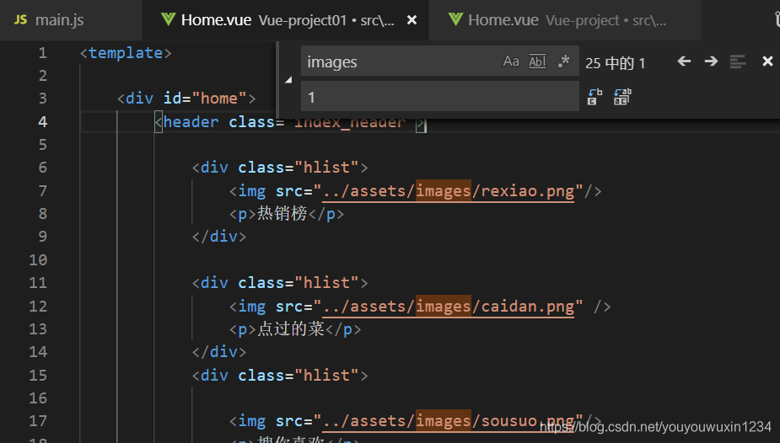Toggle Match Whole Word option
Screen dimensions: 780x443
(x=537, y=61)
